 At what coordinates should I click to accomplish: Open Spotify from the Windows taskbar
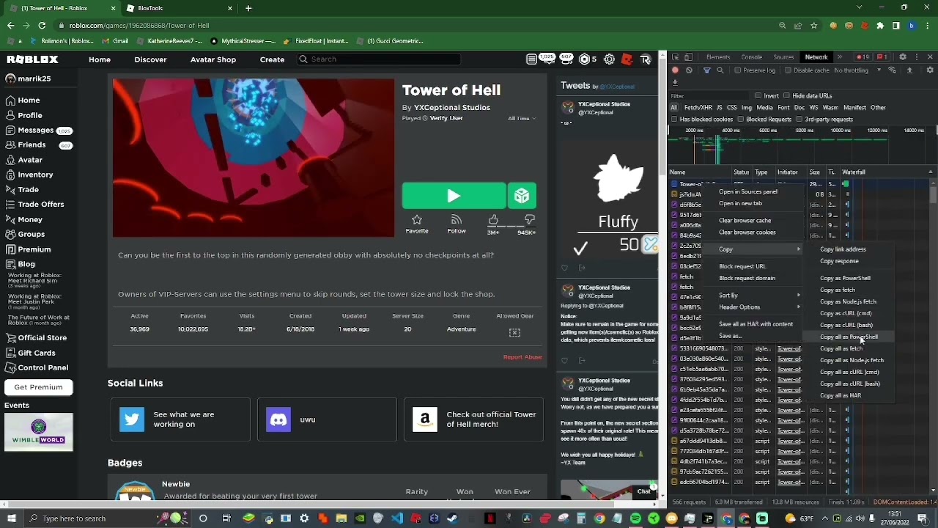point(635,518)
